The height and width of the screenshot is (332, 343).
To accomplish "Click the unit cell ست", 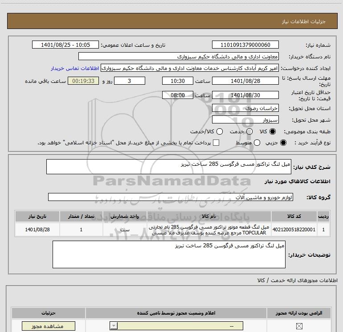I will click(125, 230).
